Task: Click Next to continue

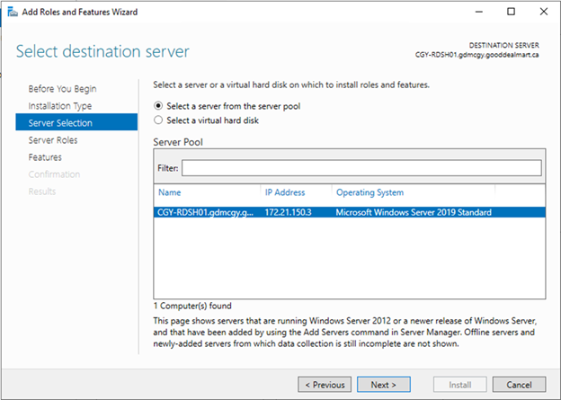Action: coord(384,385)
